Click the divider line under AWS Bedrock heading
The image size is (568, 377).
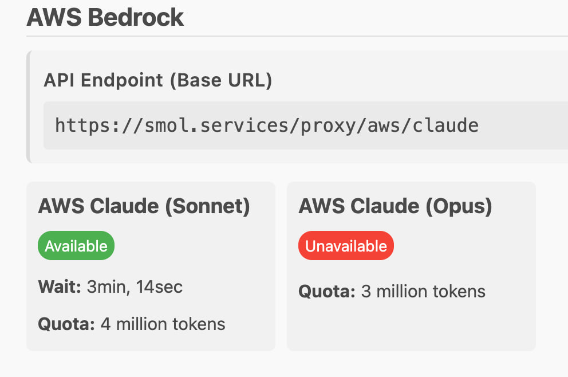click(x=286, y=36)
